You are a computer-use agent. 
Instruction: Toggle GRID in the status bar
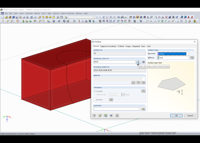pyautogui.click(x=147, y=134)
